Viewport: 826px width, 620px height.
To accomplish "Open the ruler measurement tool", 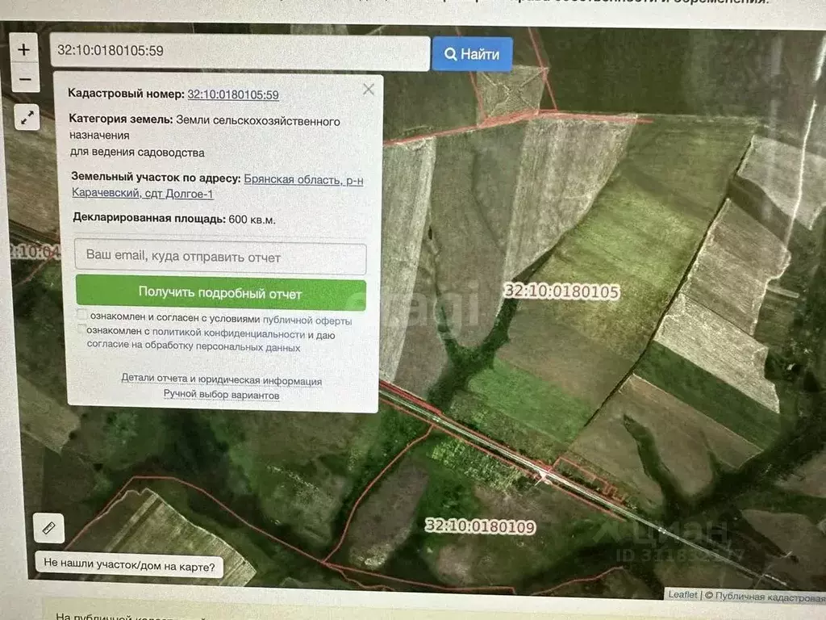I will [x=48, y=529].
